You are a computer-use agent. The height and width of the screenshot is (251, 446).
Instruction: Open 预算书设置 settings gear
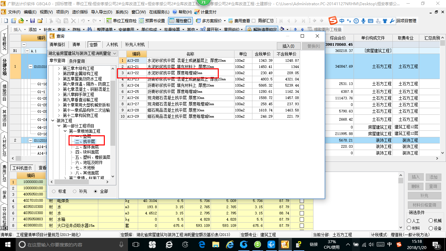point(152,21)
